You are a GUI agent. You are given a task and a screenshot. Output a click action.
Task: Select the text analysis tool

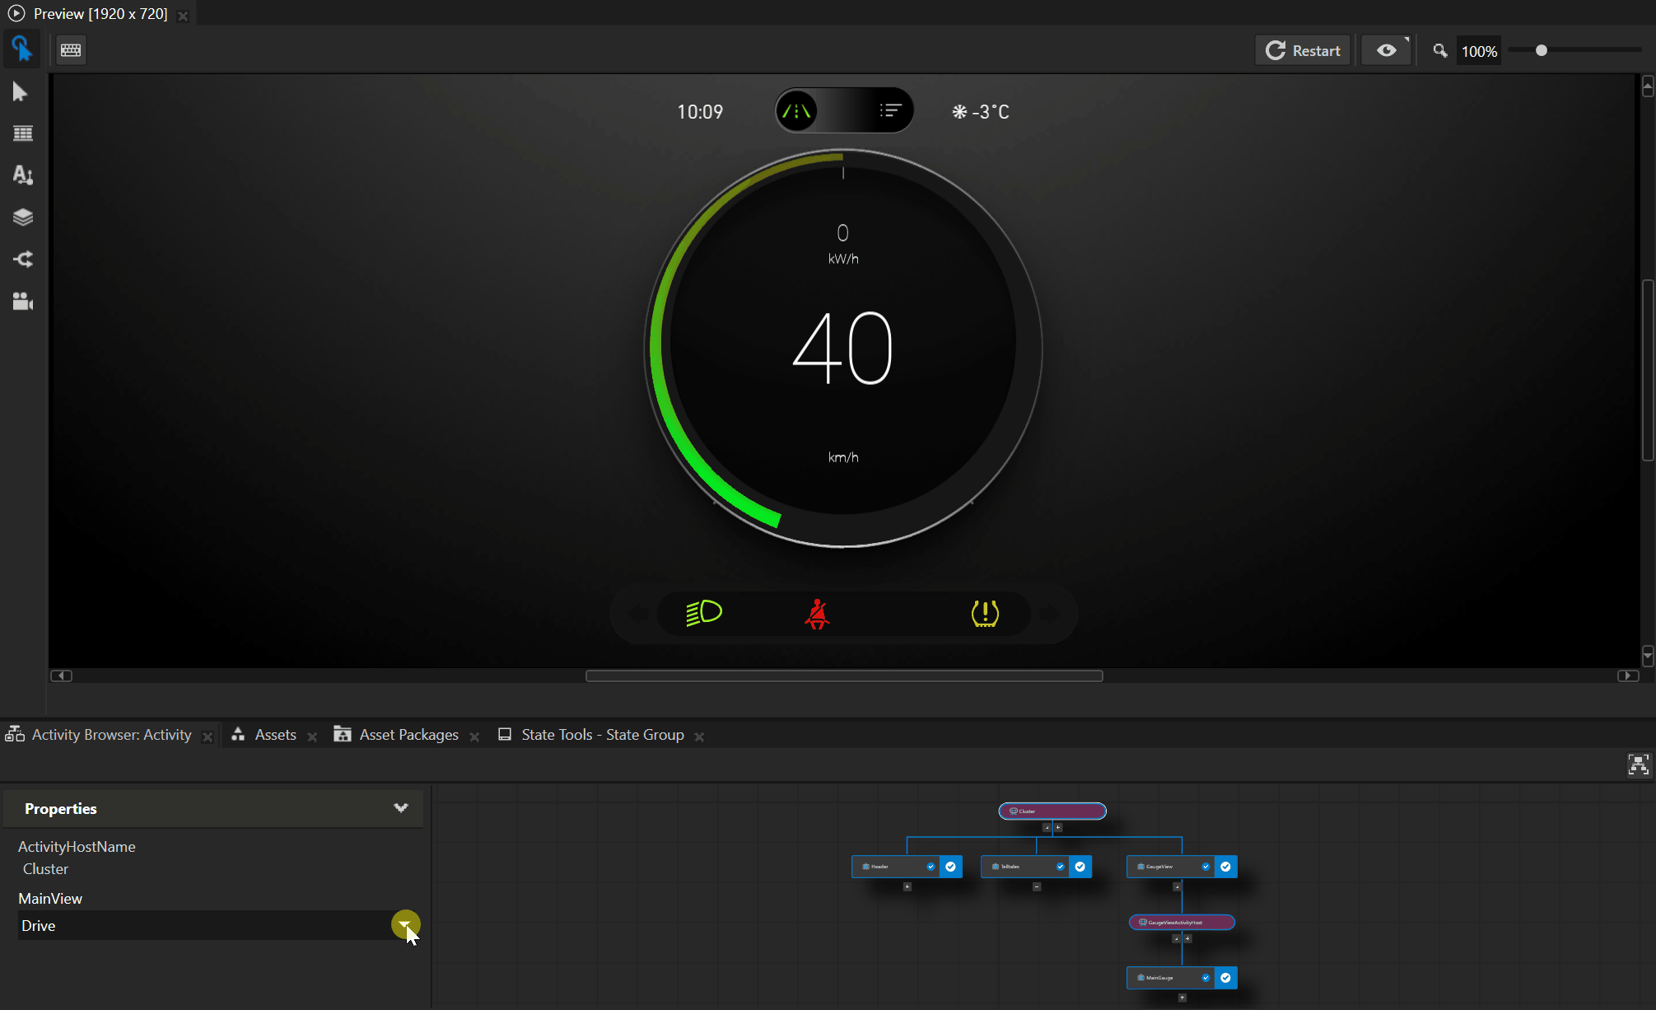tap(21, 175)
